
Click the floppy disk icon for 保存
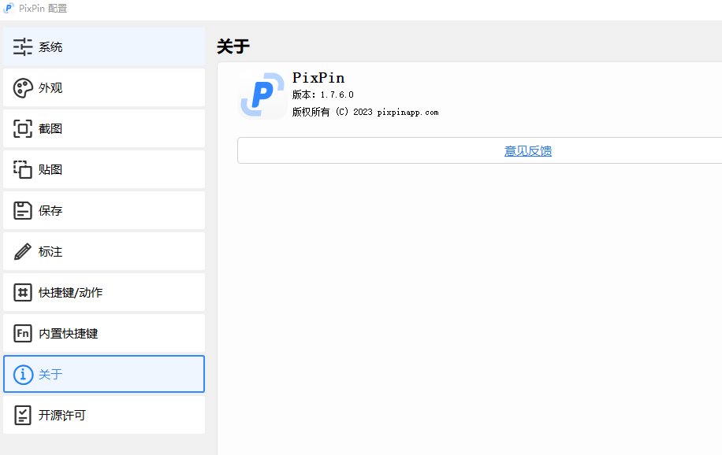click(x=23, y=211)
